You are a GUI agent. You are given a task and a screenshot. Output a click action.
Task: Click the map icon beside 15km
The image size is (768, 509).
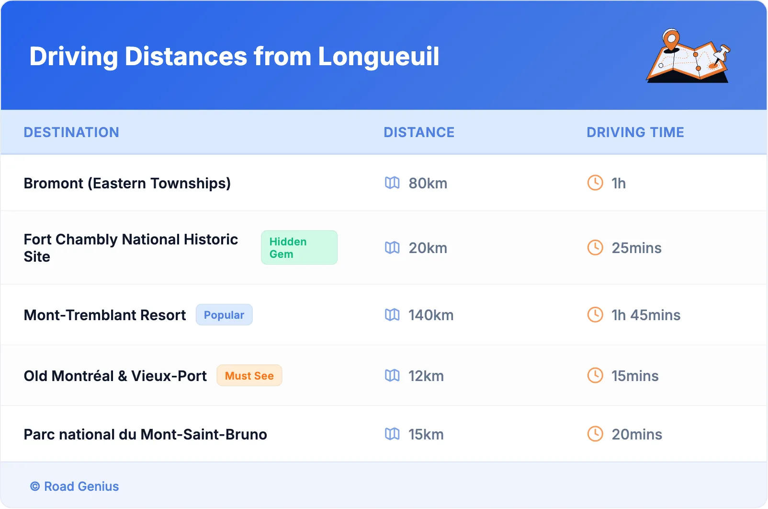point(392,434)
